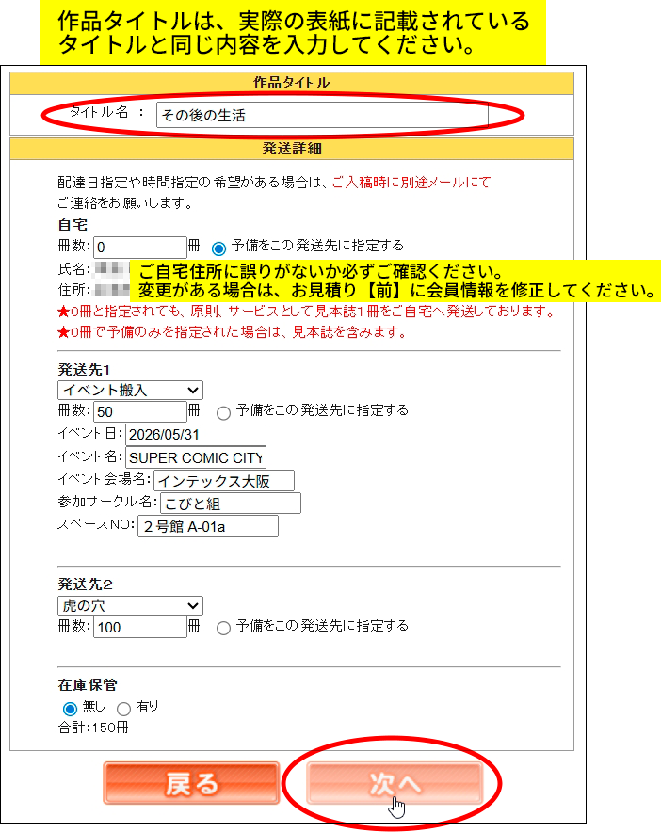Click the イベント名 field SUPER COMIC CITY

point(195,457)
